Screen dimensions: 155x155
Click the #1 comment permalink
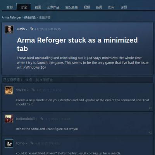click(x=150, y=108)
